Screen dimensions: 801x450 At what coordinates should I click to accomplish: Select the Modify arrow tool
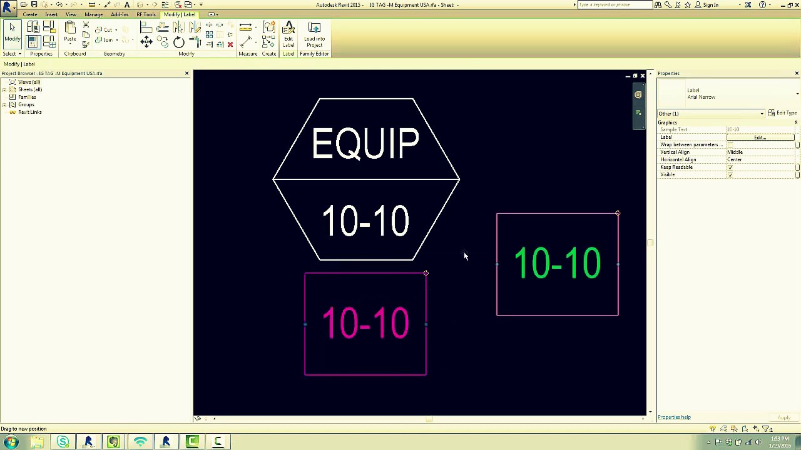click(x=12, y=32)
